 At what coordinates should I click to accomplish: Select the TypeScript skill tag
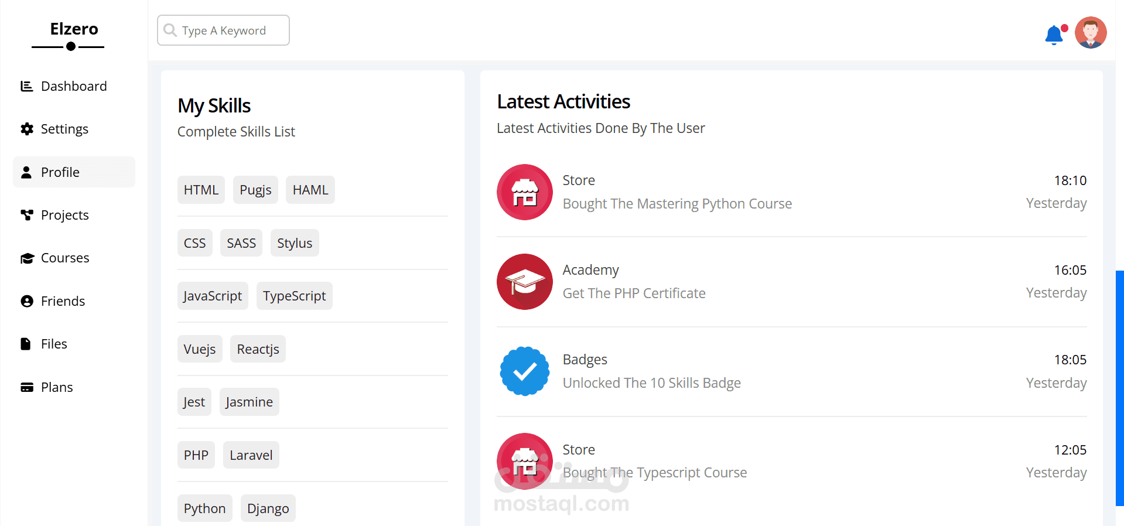click(x=294, y=296)
